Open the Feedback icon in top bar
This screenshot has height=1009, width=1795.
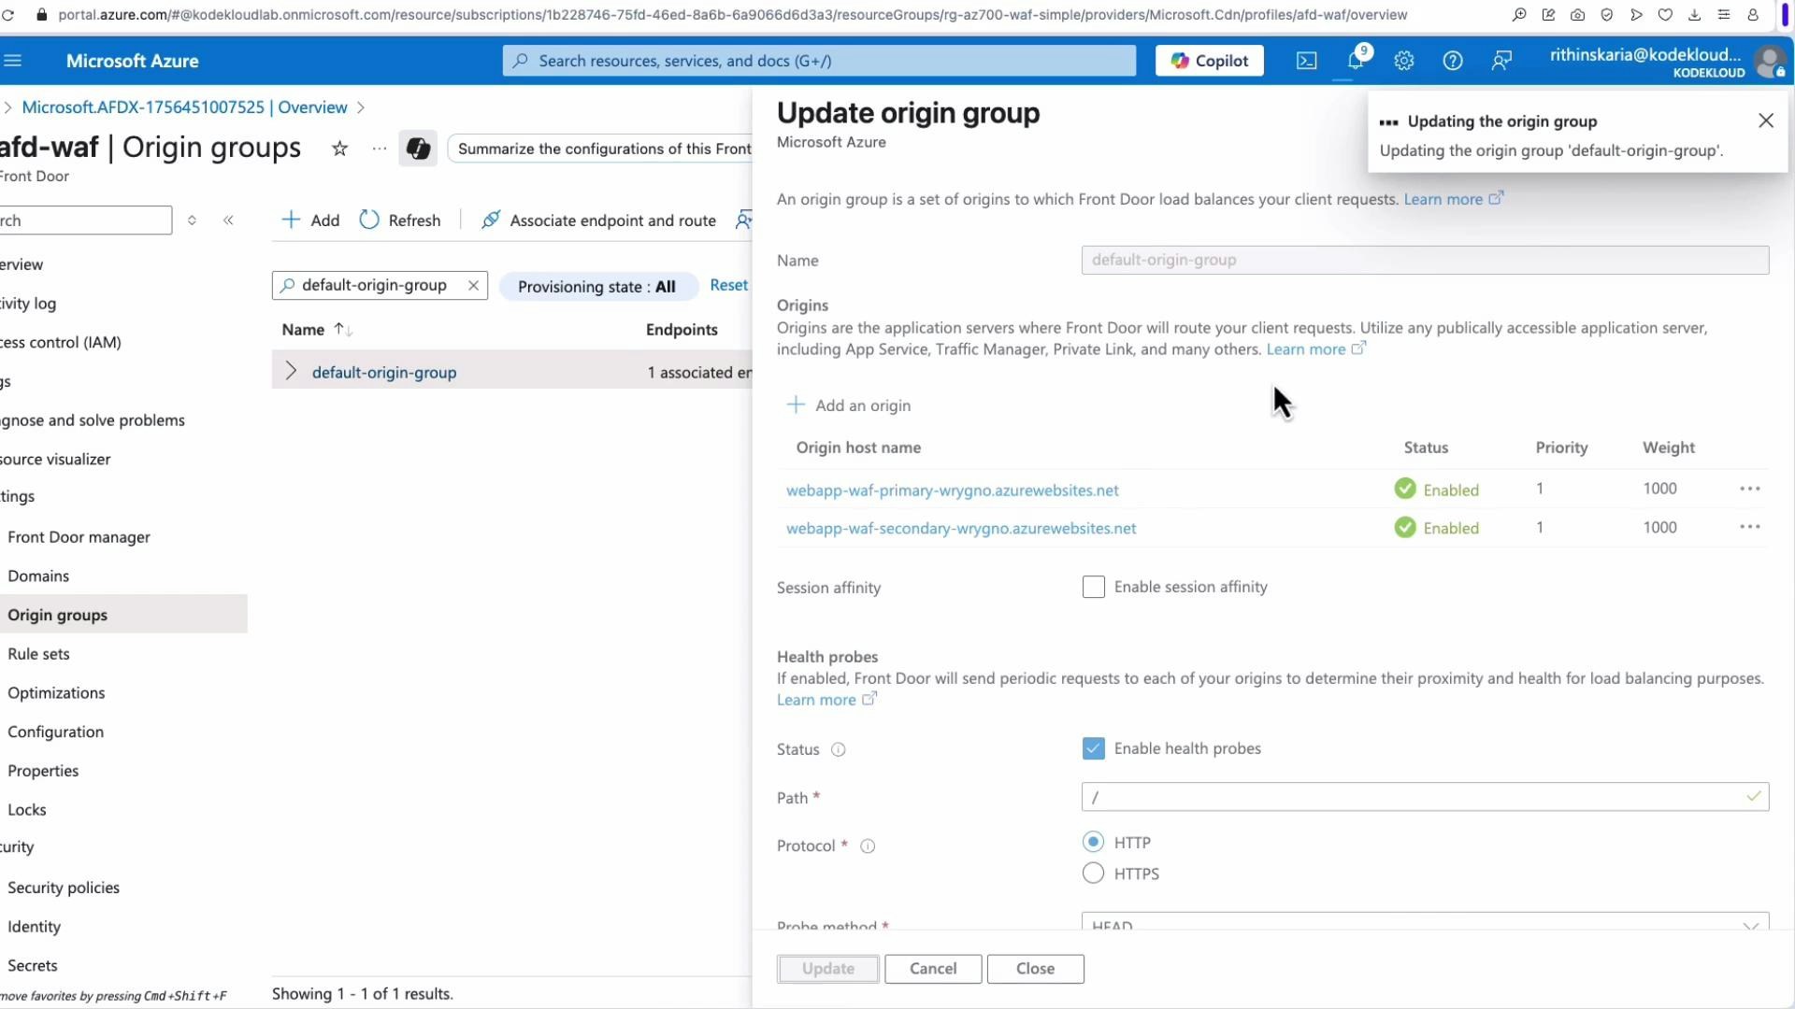tap(1501, 61)
